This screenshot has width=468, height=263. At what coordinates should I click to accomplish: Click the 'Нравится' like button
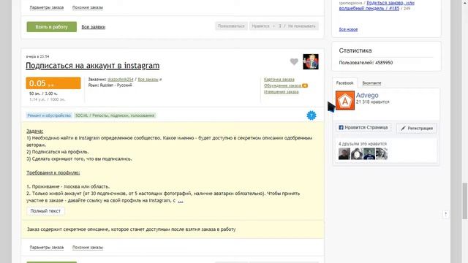point(260,26)
